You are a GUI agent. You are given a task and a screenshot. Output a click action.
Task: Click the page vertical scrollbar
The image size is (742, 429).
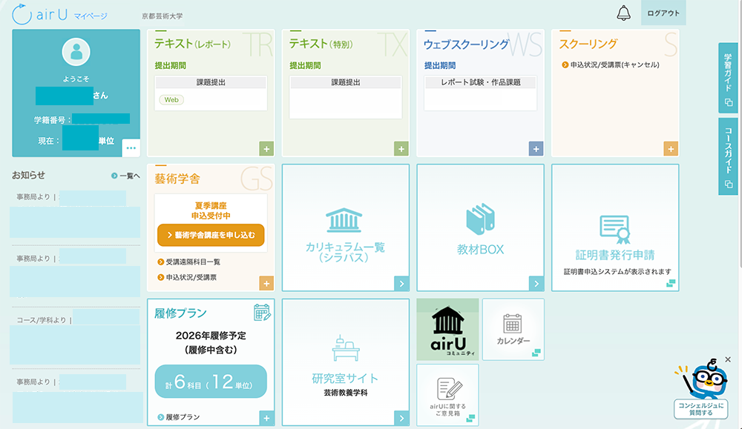pos(740,133)
